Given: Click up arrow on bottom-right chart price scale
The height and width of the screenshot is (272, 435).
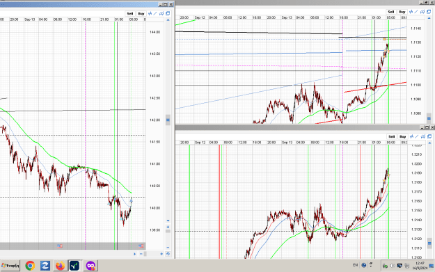Looking at the screenshot, I should click(429, 143).
